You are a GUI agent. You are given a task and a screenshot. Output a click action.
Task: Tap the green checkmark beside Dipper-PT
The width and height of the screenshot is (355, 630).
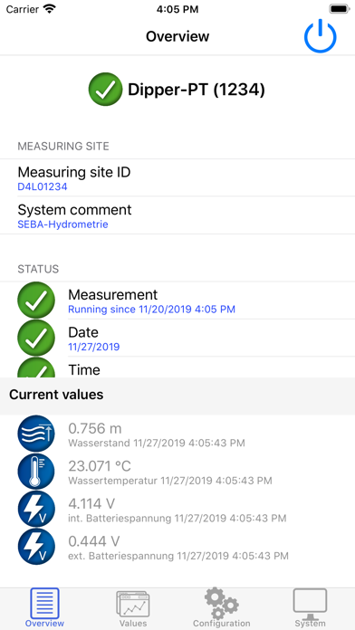click(x=105, y=90)
